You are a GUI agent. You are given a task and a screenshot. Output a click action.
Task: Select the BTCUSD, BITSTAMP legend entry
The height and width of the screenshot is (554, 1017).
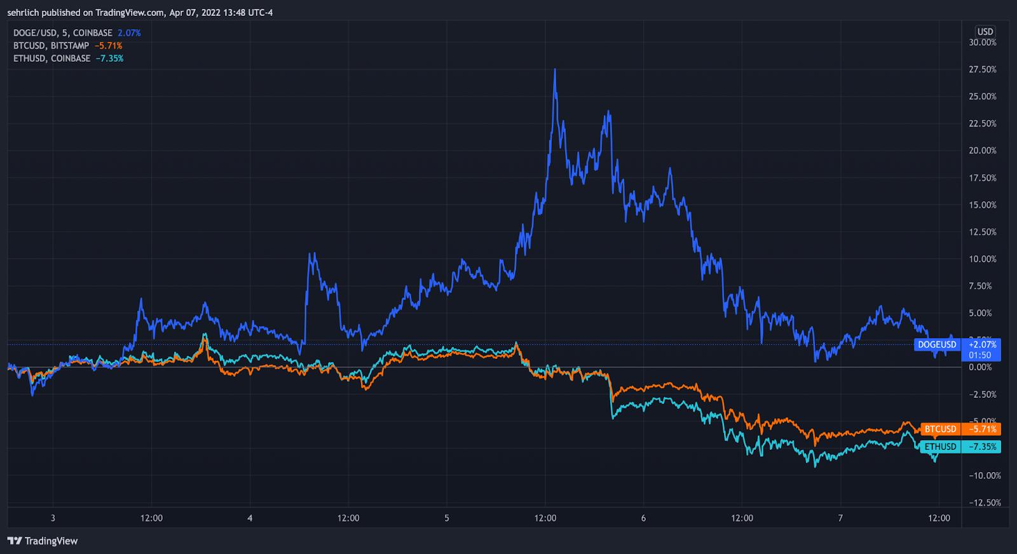coord(51,46)
